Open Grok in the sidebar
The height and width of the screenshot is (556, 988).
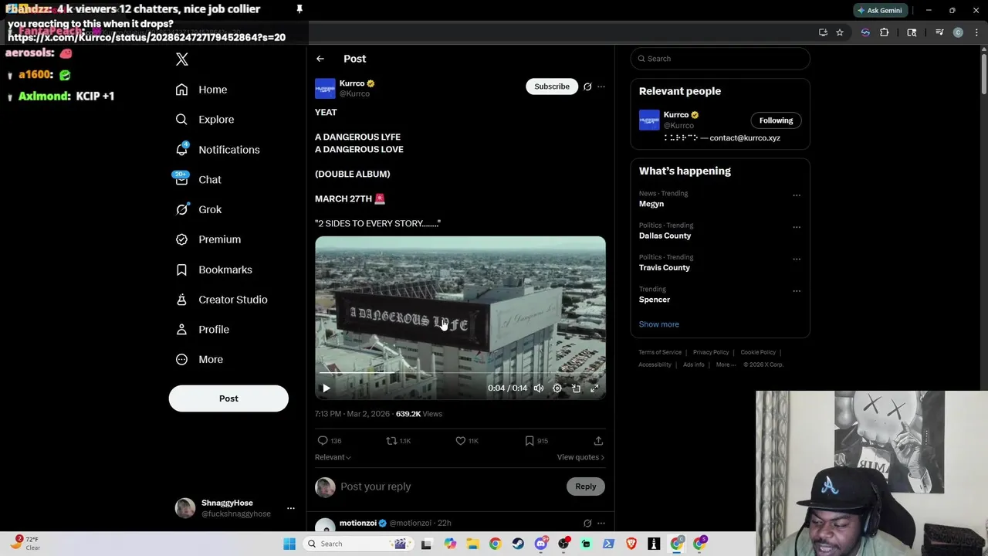pyautogui.click(x=198, y=209)
